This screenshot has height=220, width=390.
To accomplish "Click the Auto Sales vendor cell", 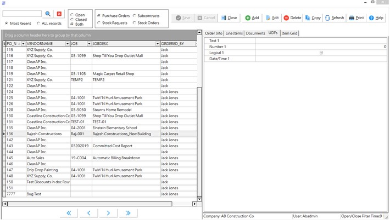I will tap(48, 158).
